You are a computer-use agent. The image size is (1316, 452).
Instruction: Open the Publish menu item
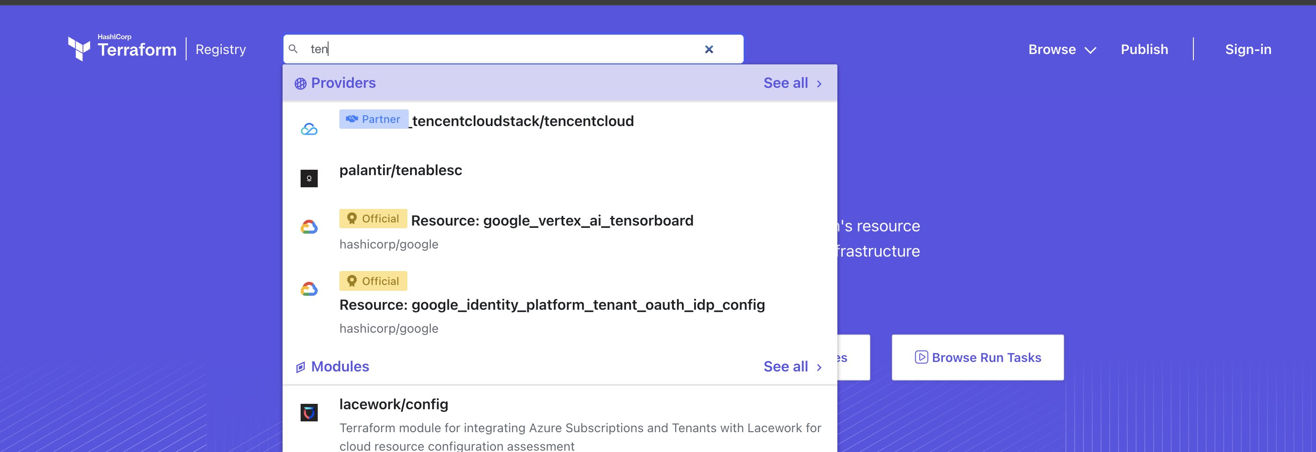[1144, 50]
